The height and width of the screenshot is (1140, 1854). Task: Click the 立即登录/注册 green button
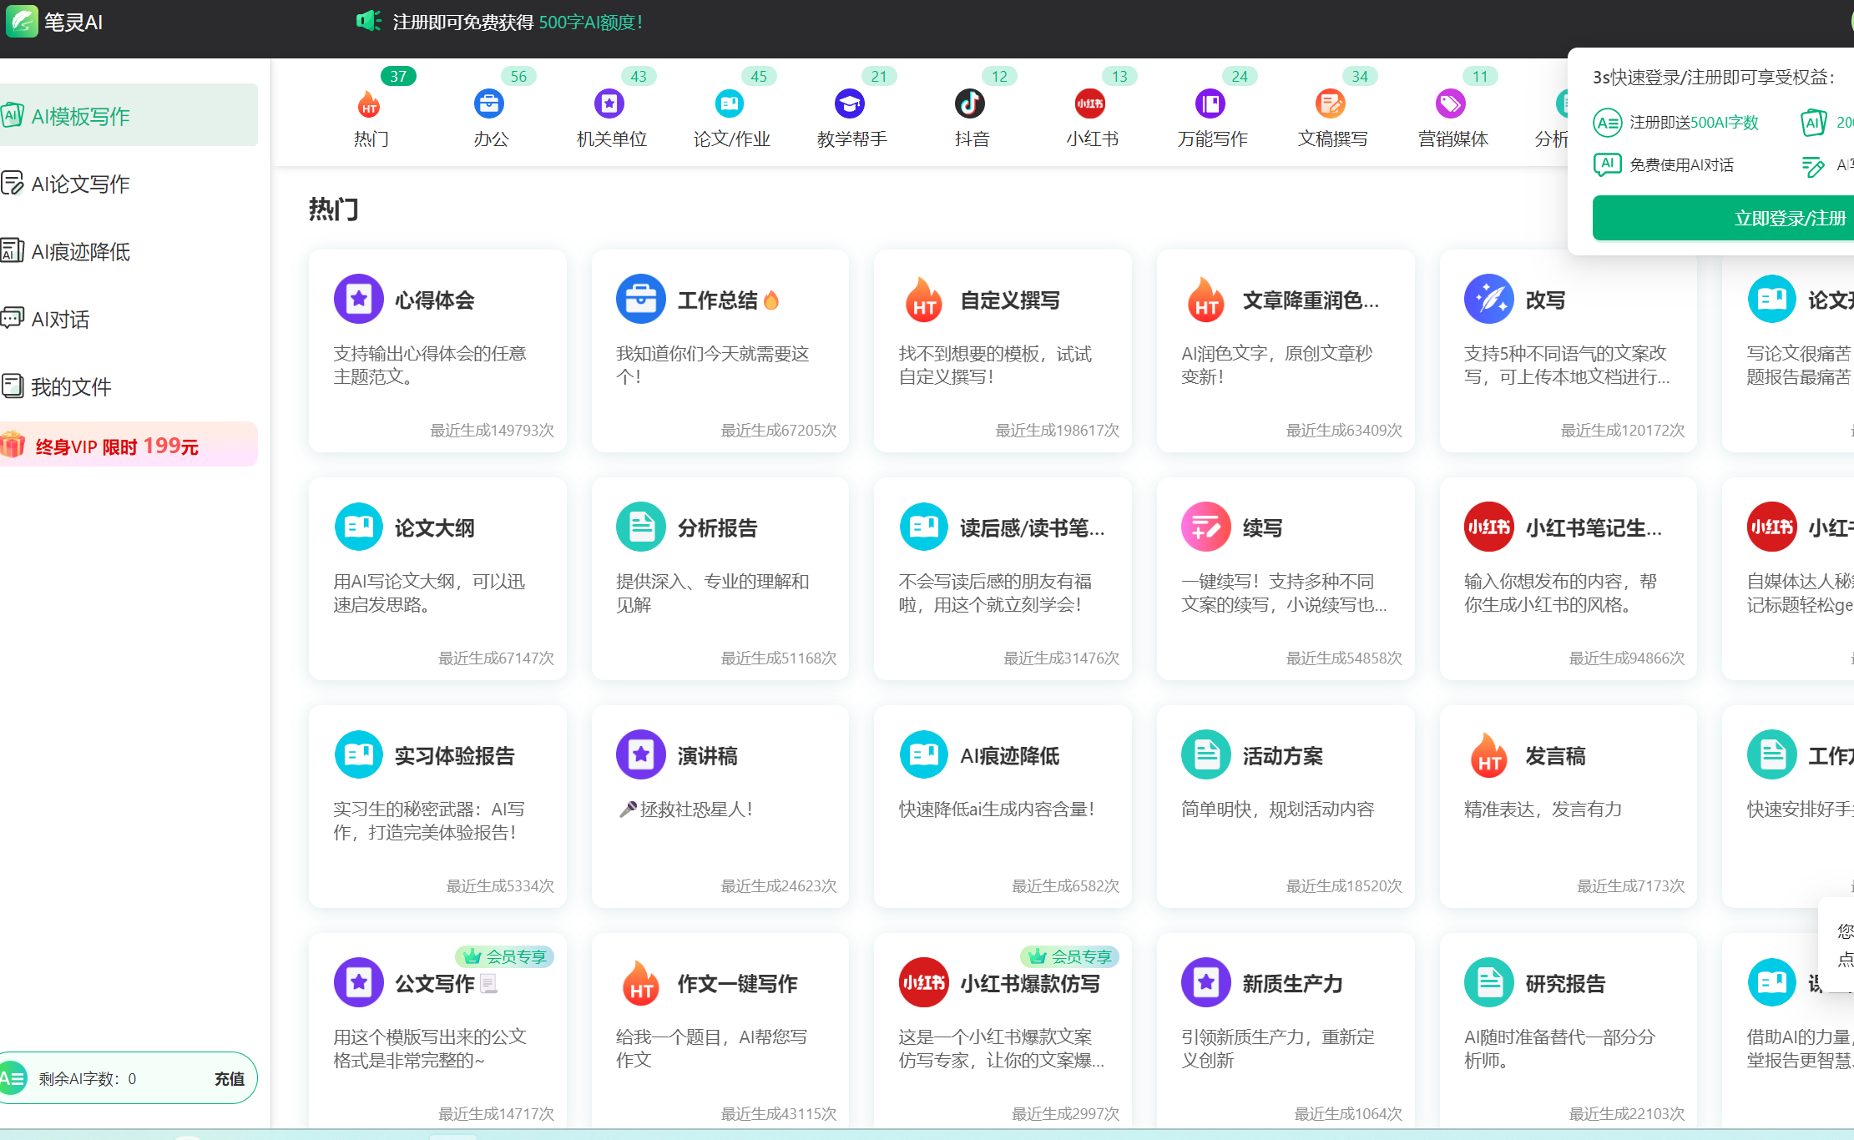[x=1723, y=218]
